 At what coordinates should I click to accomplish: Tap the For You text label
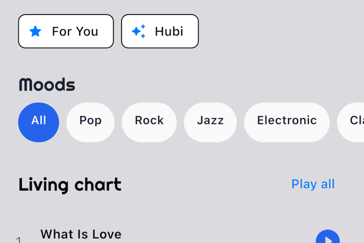[75, 31]
